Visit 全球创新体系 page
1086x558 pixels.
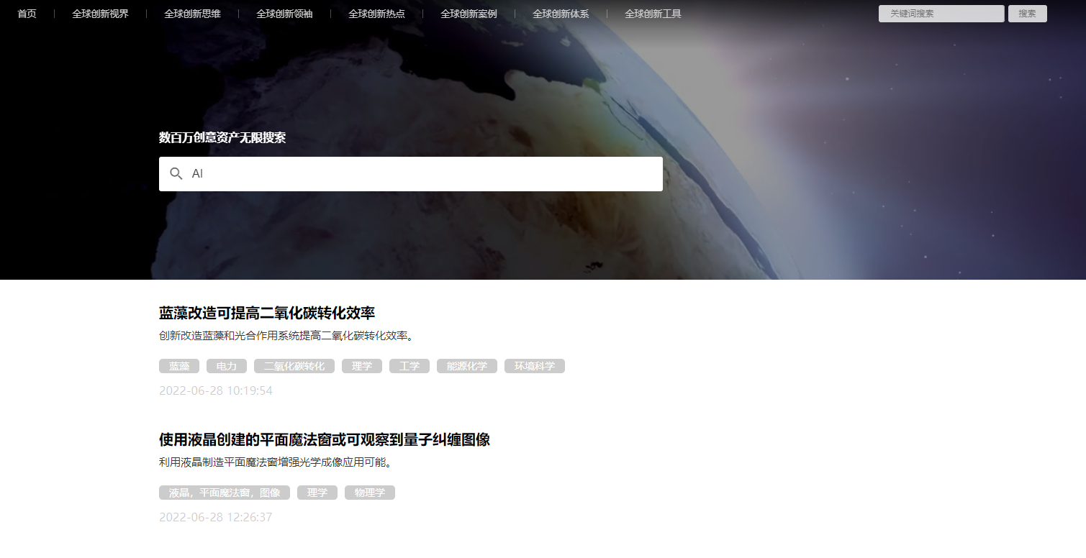pyautogui.click(x=561, y=14)
